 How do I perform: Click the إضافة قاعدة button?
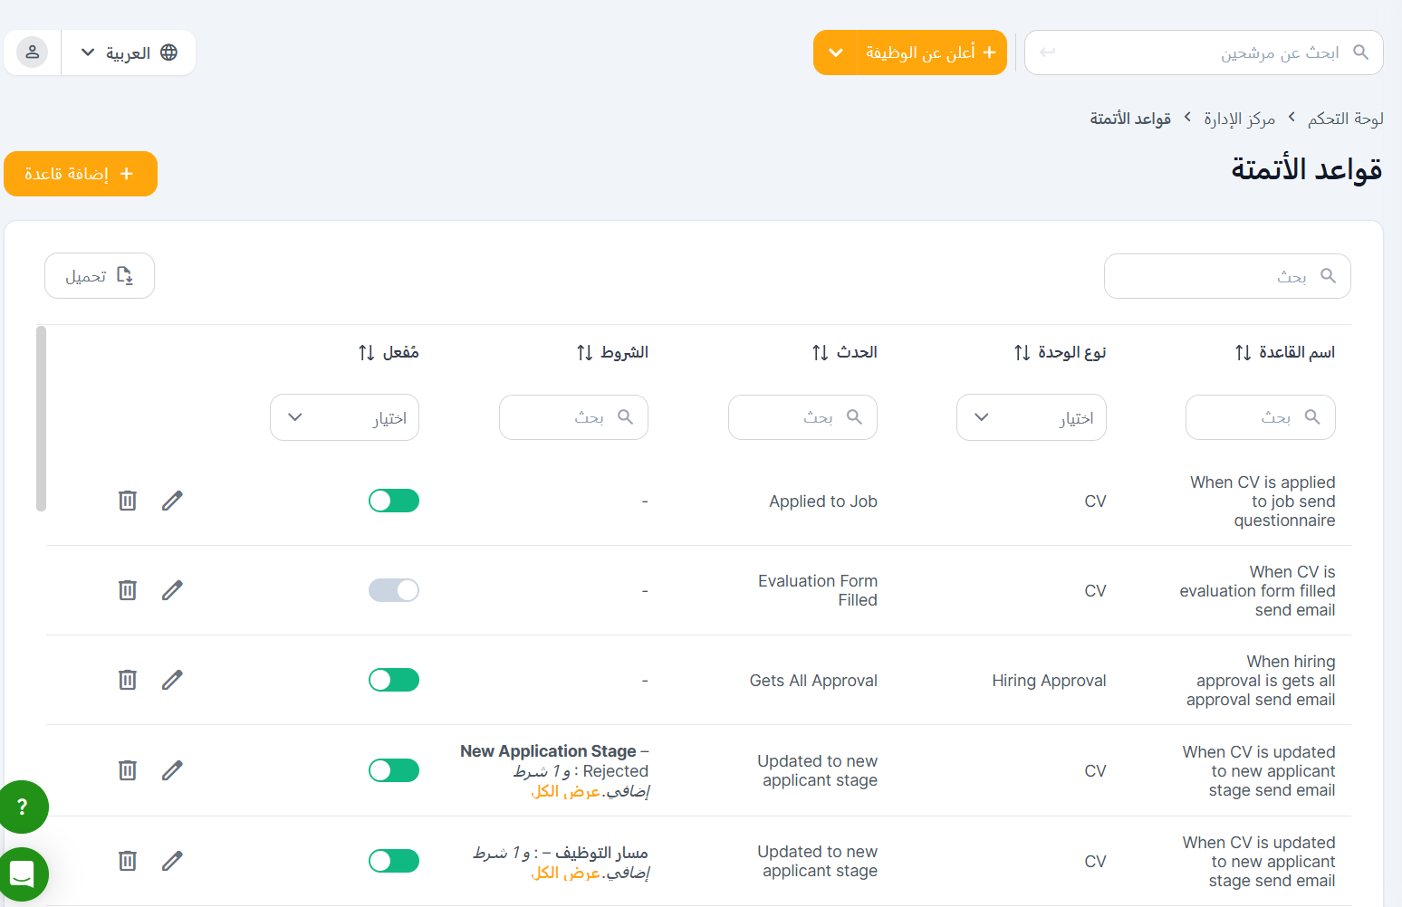tap(81, 174)
